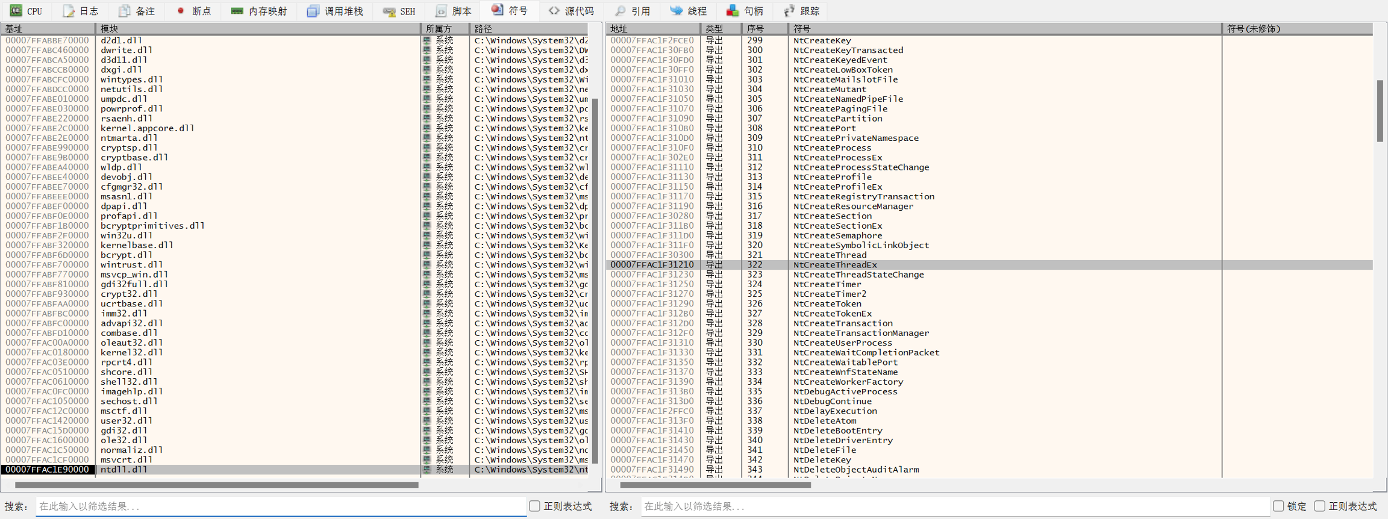This screenshot has height=519, width=1388.
Task: Click the symbol list vertical scrollbar thumb
Action: (1380, 111)
